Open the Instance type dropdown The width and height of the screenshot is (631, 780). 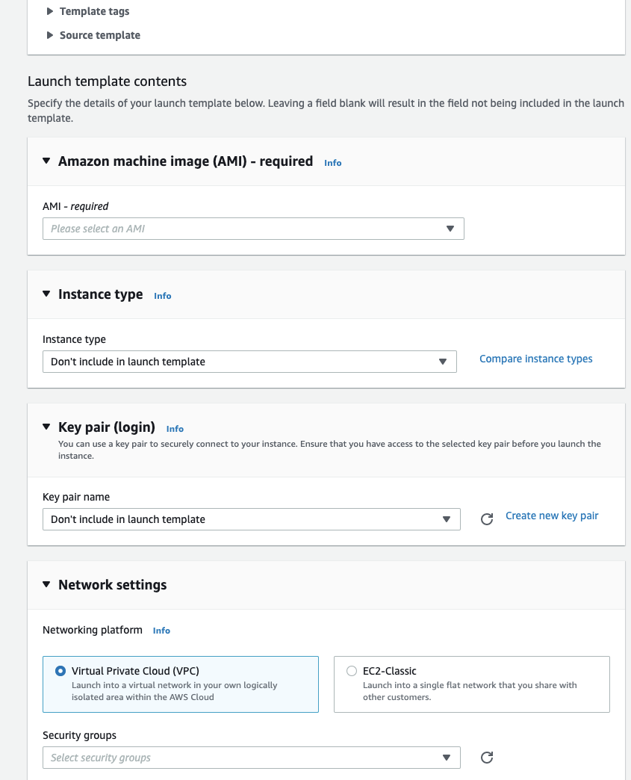pos(249,362)
